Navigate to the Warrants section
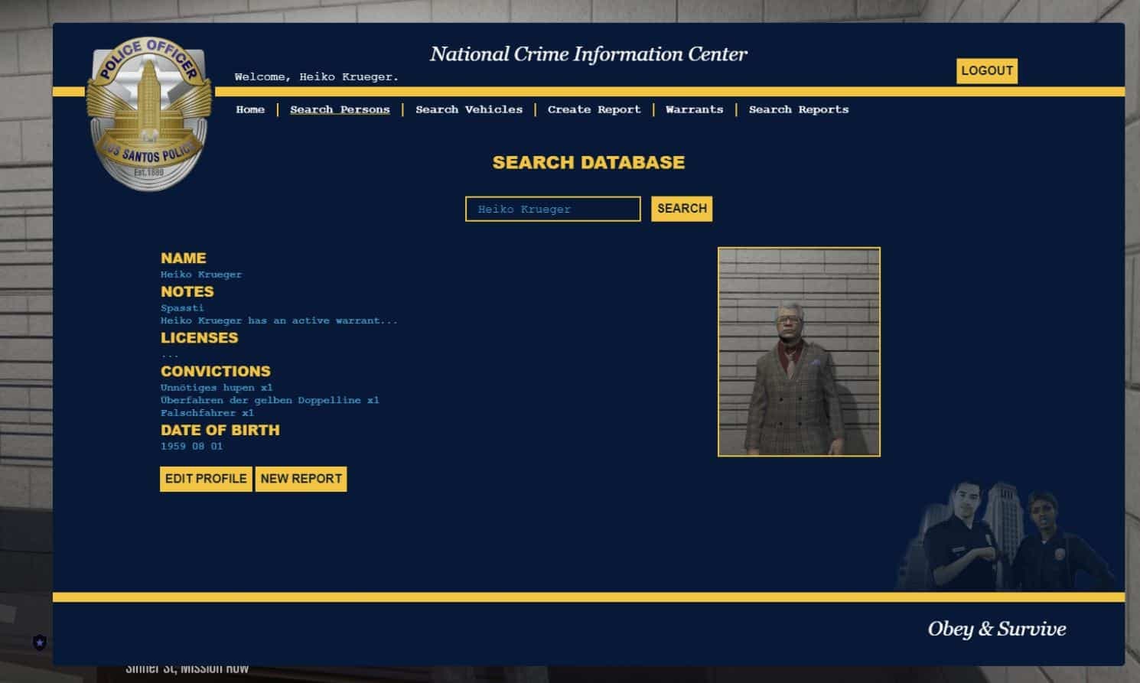1140x683 pixels. point(694,109)
